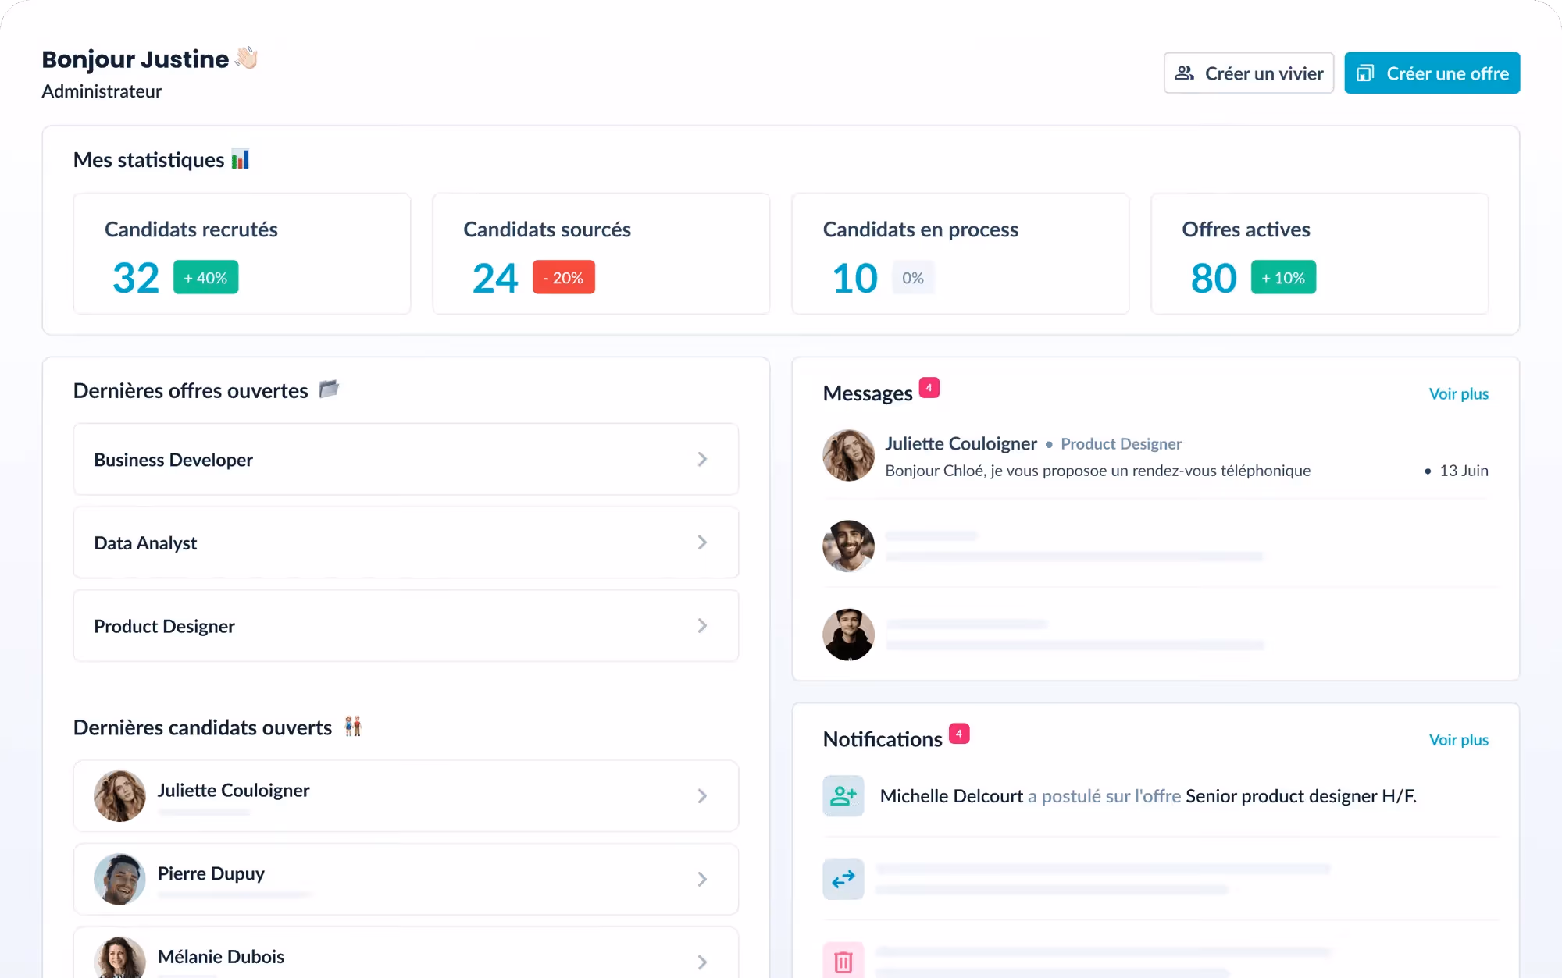The height and width of the screenshot is (978, 1562).
Task: Open the Product Designer offer chevron
Action: click(702, 626)
